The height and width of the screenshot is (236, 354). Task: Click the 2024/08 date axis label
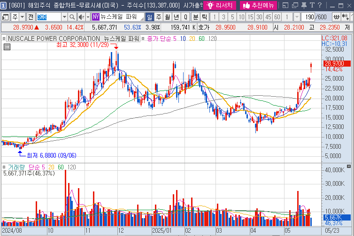pyautogui.click(x=12, y=230)
